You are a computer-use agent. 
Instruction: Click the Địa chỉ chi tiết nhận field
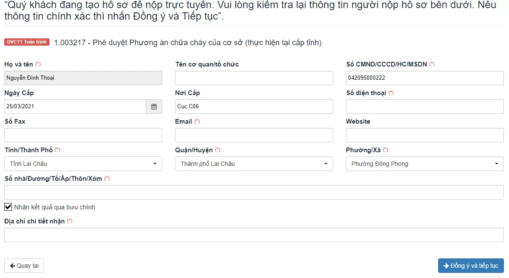click(254, 235)
